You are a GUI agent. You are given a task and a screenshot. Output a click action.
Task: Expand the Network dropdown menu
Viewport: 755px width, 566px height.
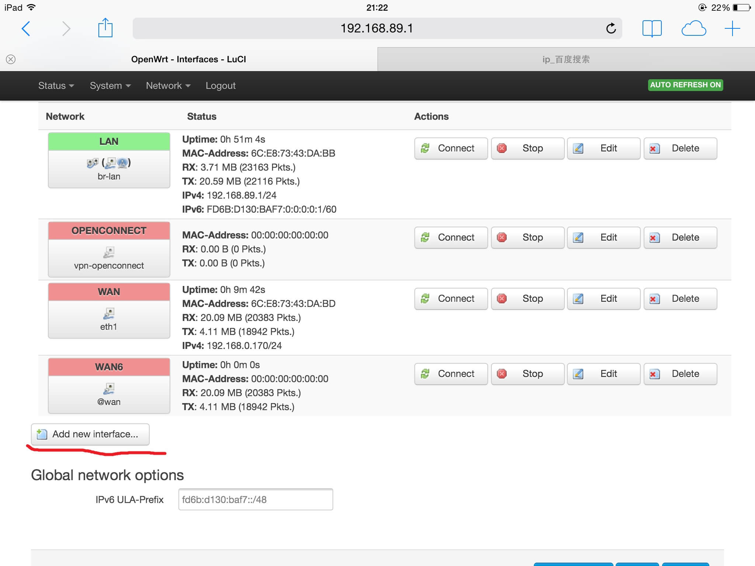tap(168, 85)
